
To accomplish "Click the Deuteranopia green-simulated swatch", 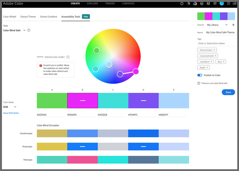I will 52,133.
